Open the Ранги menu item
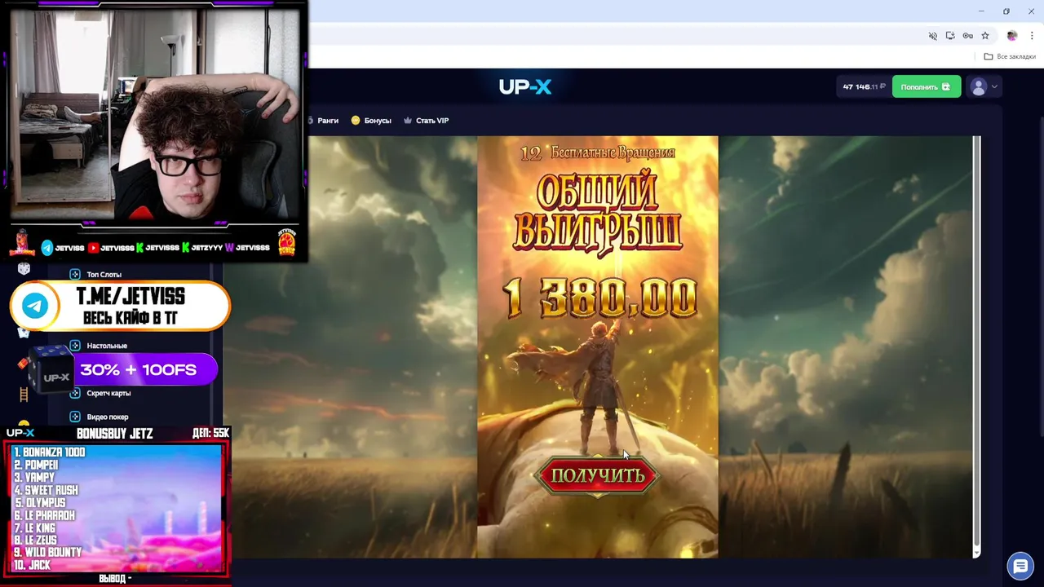Screen dimensions: 1044x587 point(328,121)
